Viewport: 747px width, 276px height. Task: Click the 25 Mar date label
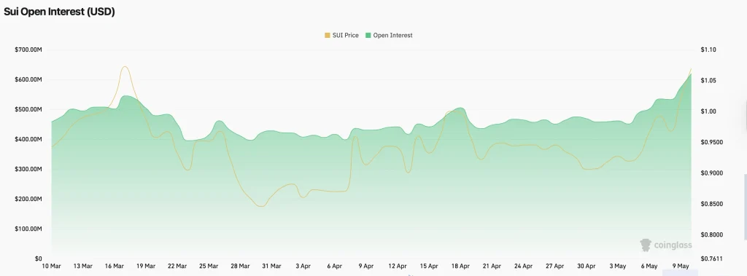pyautogui.click(x=209, y=266)
